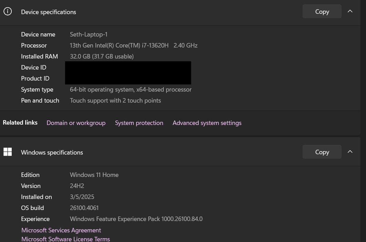Click the installed on date 3/5/2025
The height and width of the screenshot is (242, 366).
pyautogui.click(x=82, y=197)
